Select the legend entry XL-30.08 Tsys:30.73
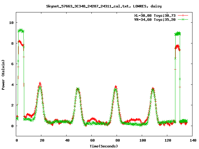199x149 pixels. click(x=155, y=16)
